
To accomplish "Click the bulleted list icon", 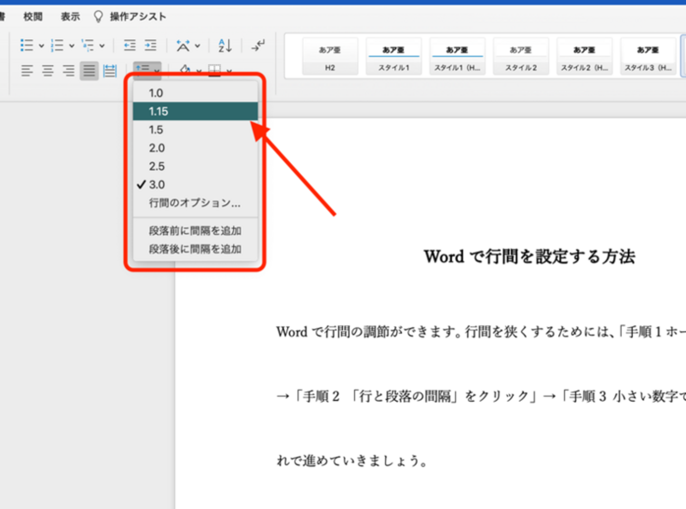I will [x=26, y=46].
